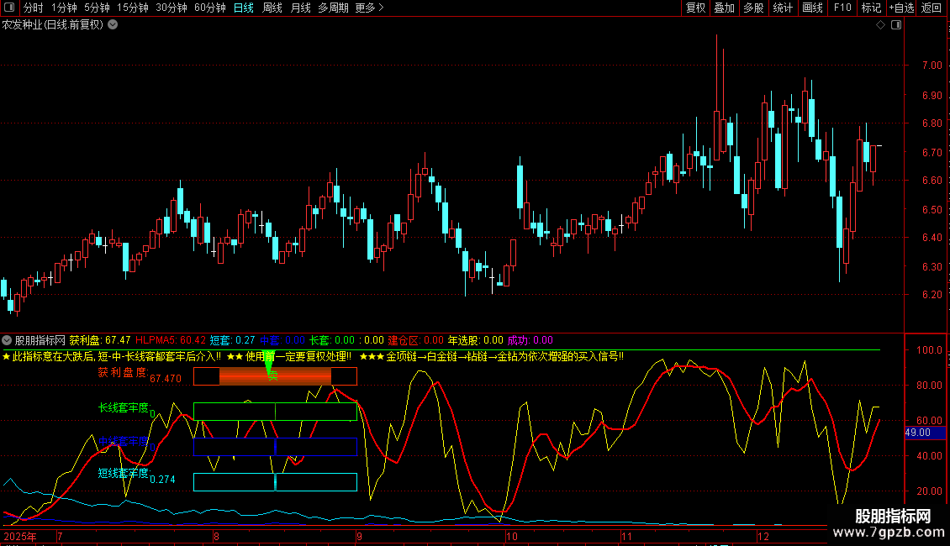Viewport: 950px width, 546px height.
Task: Click 叠加 overlay tool
Action: pyautogui.click(x=724, y=8)
